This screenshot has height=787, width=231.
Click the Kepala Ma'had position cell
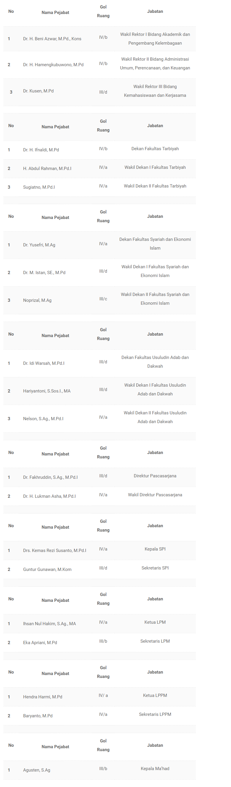point(155,769)
